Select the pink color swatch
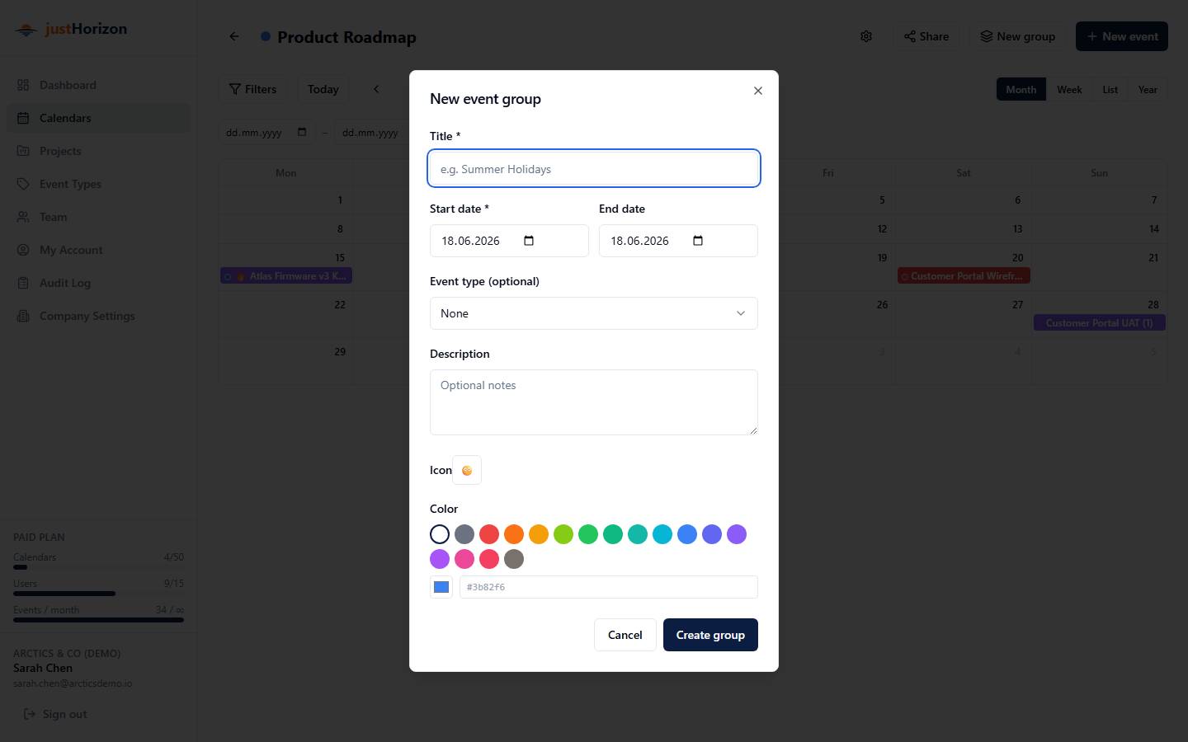 point(464,559)
